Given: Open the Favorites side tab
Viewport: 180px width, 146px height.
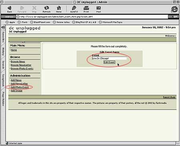Looking at the screenshot, I should 3,37.
